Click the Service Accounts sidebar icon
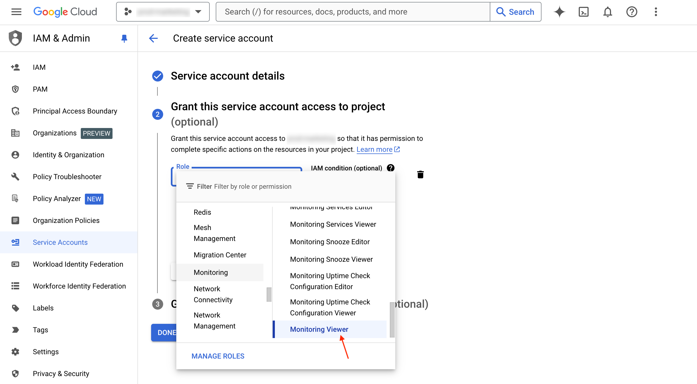This screenshot has height=384, width=697. click(x=15, y=242)
